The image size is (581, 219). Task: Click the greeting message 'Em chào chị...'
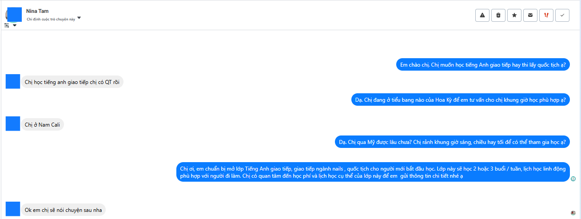click(482, 65)
